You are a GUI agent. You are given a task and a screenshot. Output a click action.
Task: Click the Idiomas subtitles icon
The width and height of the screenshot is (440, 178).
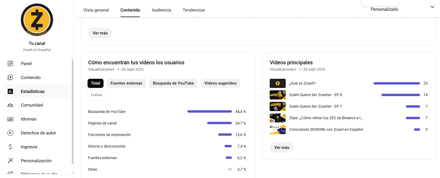point(10,119)
